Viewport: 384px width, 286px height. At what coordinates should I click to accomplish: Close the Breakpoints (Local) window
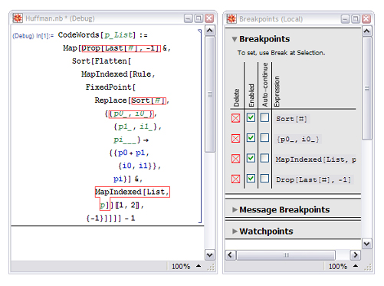pos(366,19)
